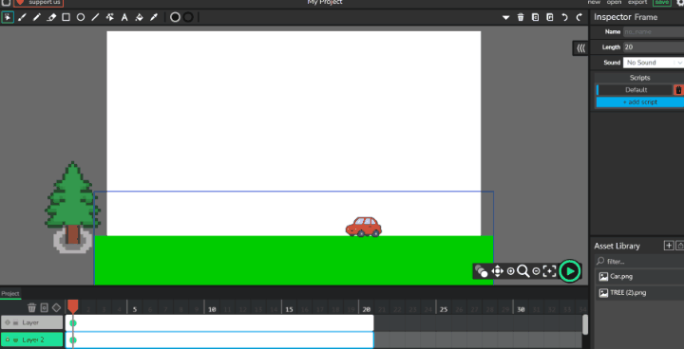Click the add tween diamond icon
The image size is (684, 349).
coord(56,307)
